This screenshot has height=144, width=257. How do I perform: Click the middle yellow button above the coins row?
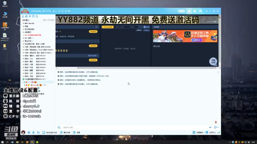[93, 46]
